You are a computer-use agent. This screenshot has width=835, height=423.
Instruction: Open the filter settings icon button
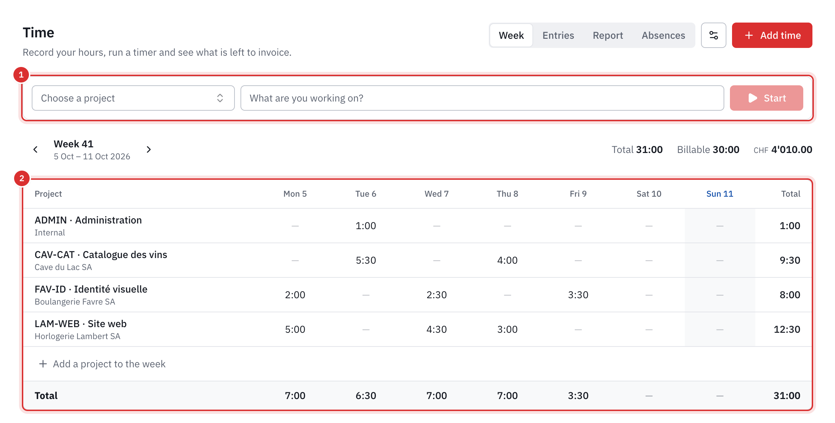click(x=713, y=35)
